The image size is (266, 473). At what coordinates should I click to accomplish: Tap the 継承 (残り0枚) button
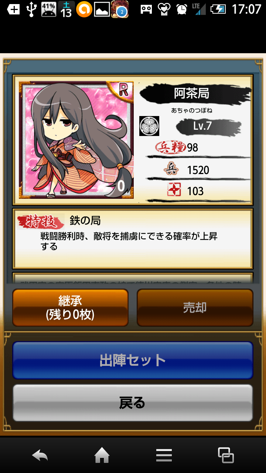coord(70,307)
